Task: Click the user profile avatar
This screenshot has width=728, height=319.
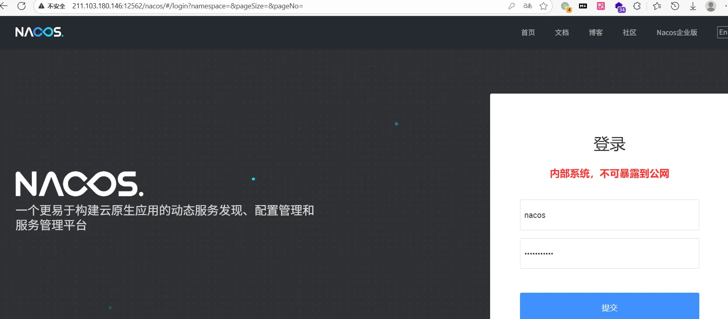Action: click(x=711, y=6)
